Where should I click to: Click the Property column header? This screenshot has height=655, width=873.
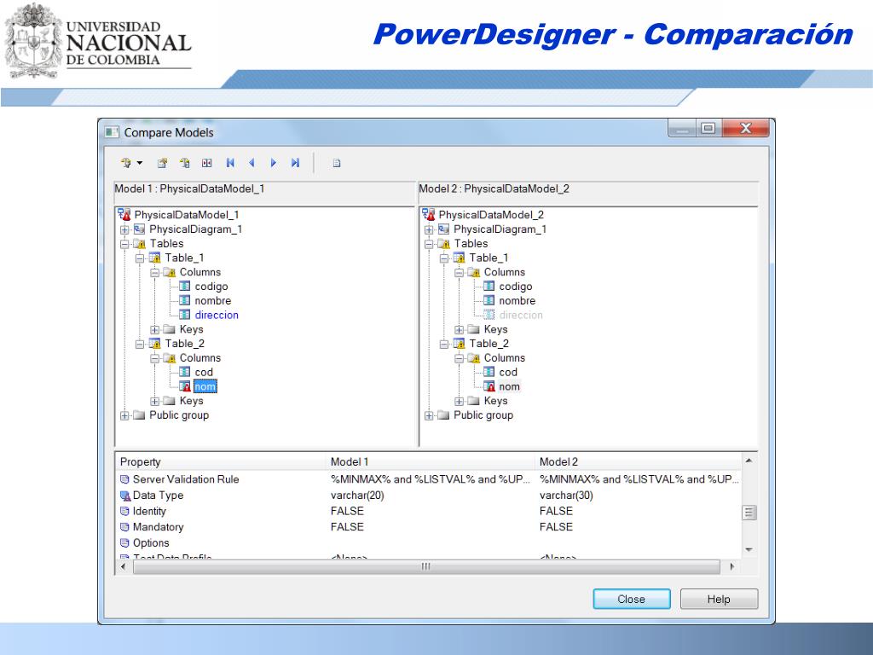221,461
